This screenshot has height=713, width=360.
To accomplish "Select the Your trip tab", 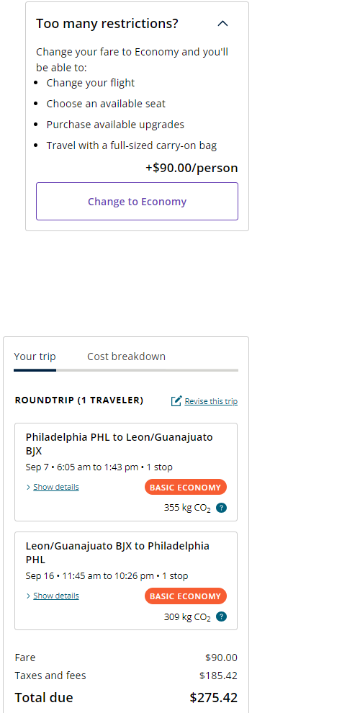I will (35, 356).
